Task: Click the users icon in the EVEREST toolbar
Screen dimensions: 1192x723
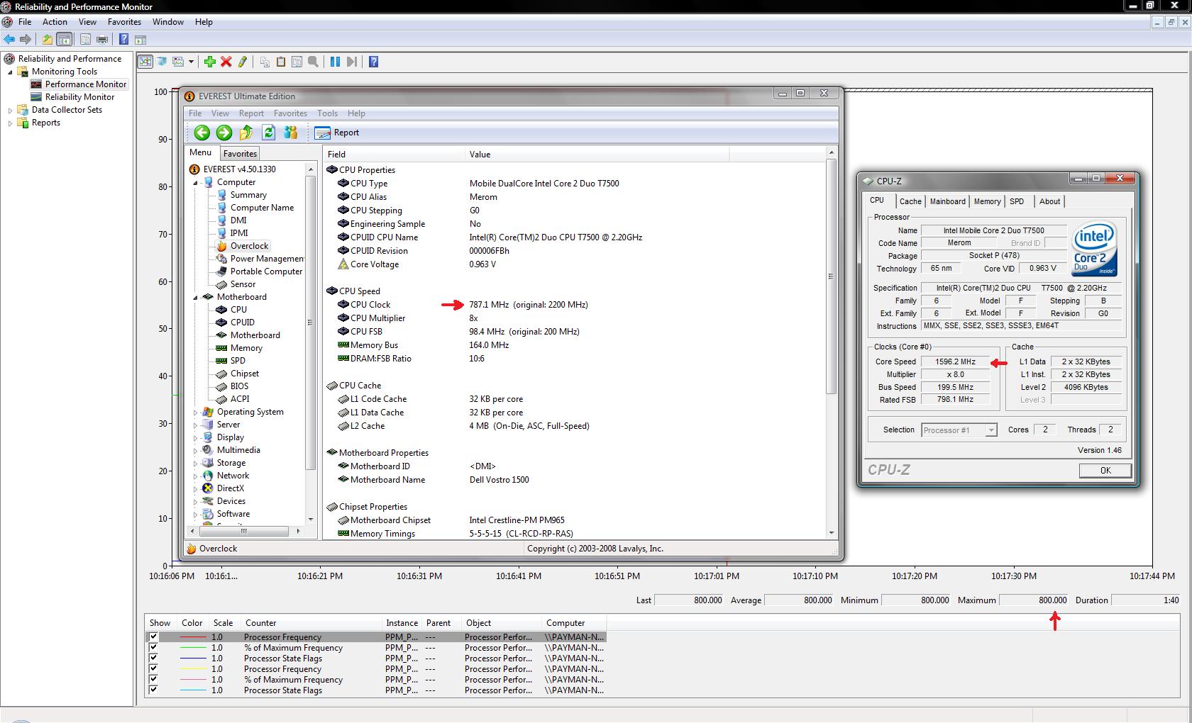Action: (x=290, y=133)
